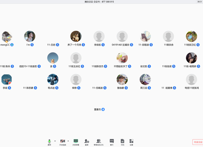
Task: Click the mic icon beside 董豪杰
Action: click(x=103, y=110)
